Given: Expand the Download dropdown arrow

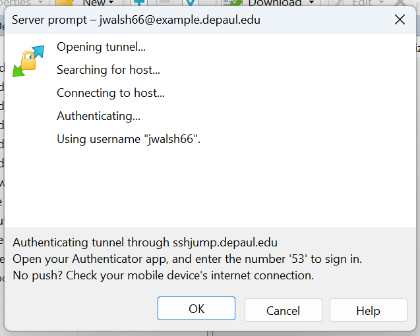Looking at the screenshot, I should coord(311,3).
